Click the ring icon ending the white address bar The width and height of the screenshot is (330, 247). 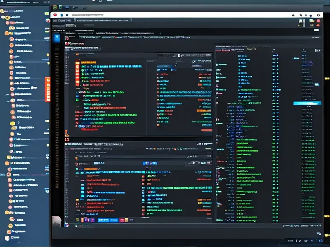pos(318,15)
